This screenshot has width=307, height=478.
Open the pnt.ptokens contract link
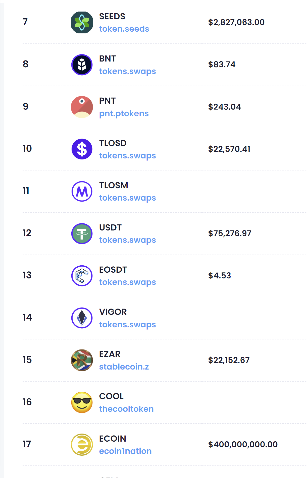(124, 113)
